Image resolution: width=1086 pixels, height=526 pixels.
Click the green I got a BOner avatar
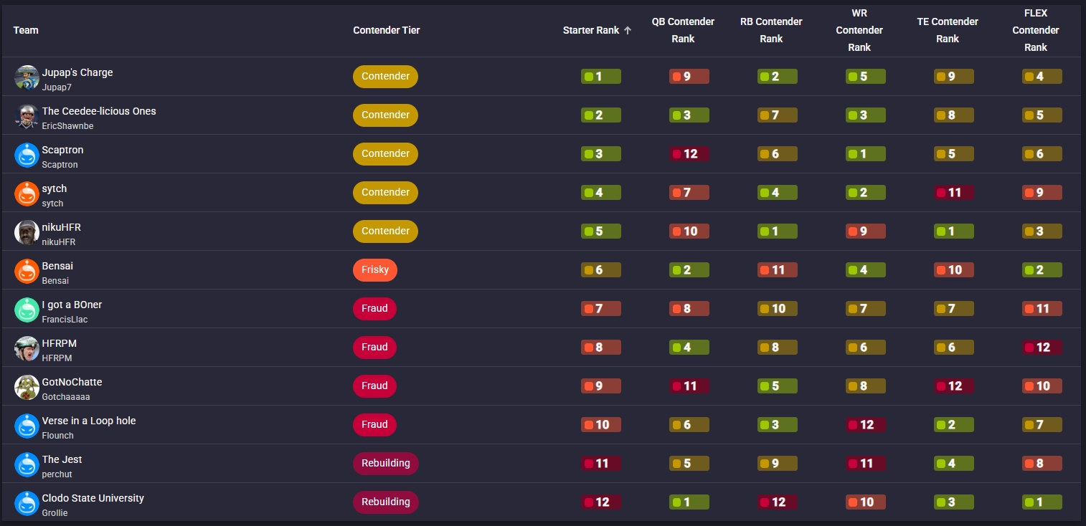(x=27, y=310)
